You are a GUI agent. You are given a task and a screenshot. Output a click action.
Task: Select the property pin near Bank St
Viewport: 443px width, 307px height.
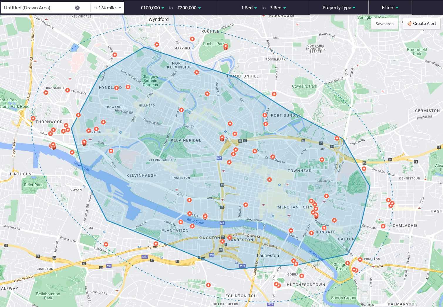pyautogui.click(x=181, y=110)
